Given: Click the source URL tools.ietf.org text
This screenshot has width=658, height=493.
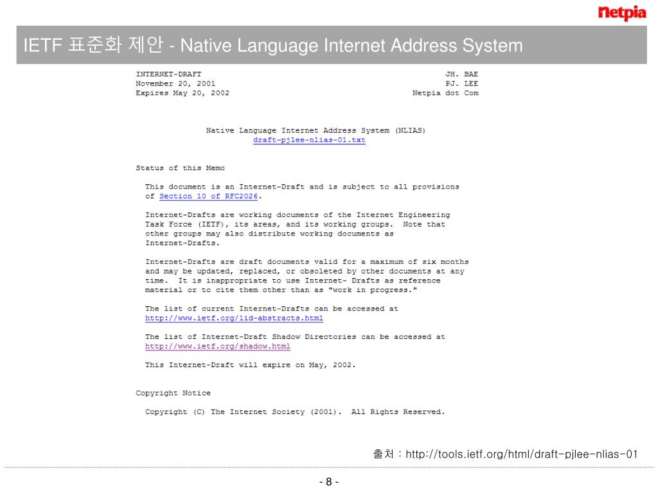Looking at the screenshot, I should pos(521,454).
